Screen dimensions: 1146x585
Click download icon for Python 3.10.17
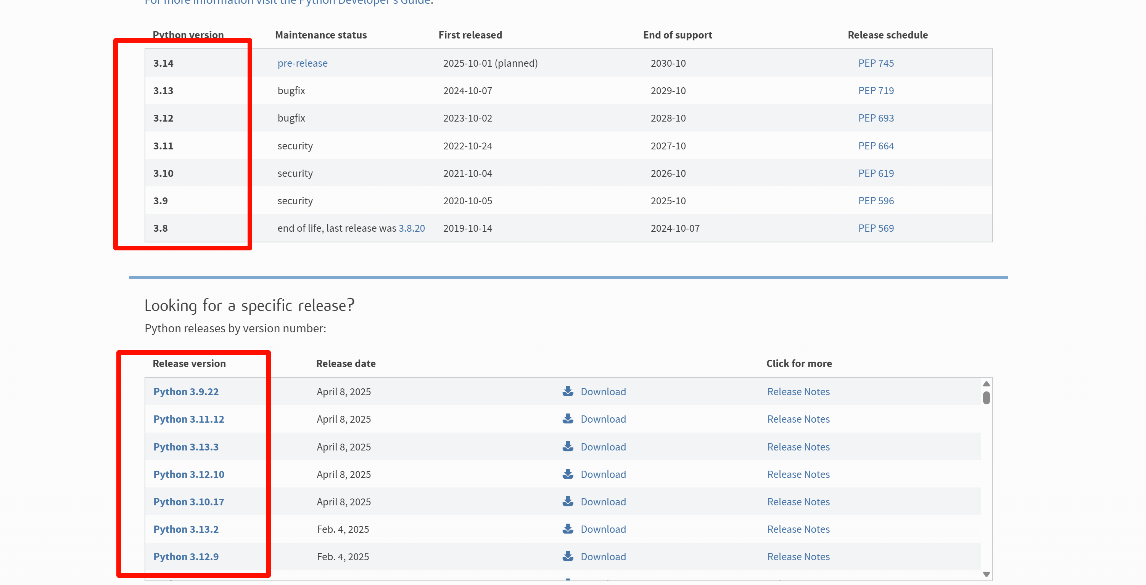(568, 502)
